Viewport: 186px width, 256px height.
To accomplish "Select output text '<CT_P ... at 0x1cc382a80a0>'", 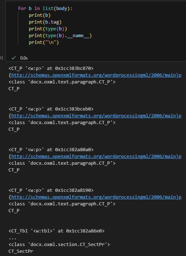I will pyautogui.click(x=51, y=149).
